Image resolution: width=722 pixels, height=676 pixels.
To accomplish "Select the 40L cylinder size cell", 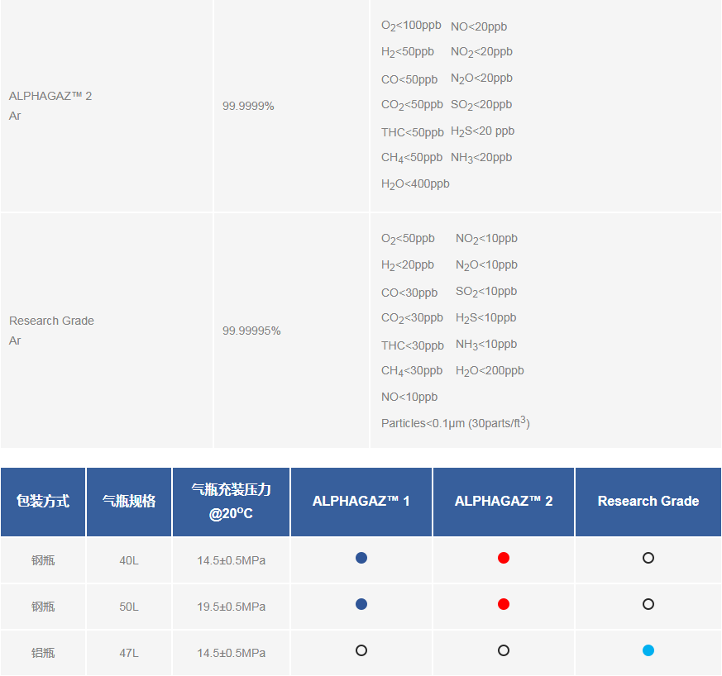I will pyautogui.click(x=129, y=560).
